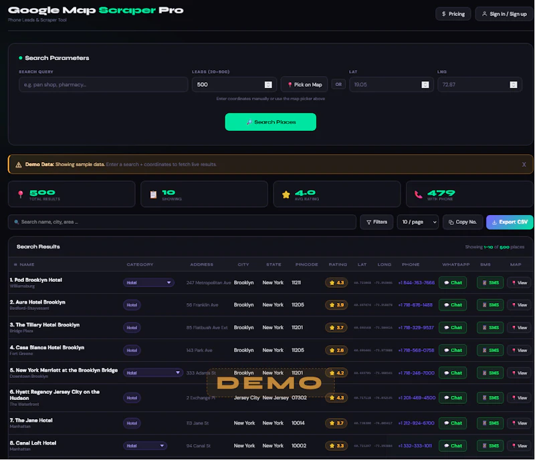View Casa Blanca Hotel on map
This screenshot has height=460, width=535.
(520, 351)
